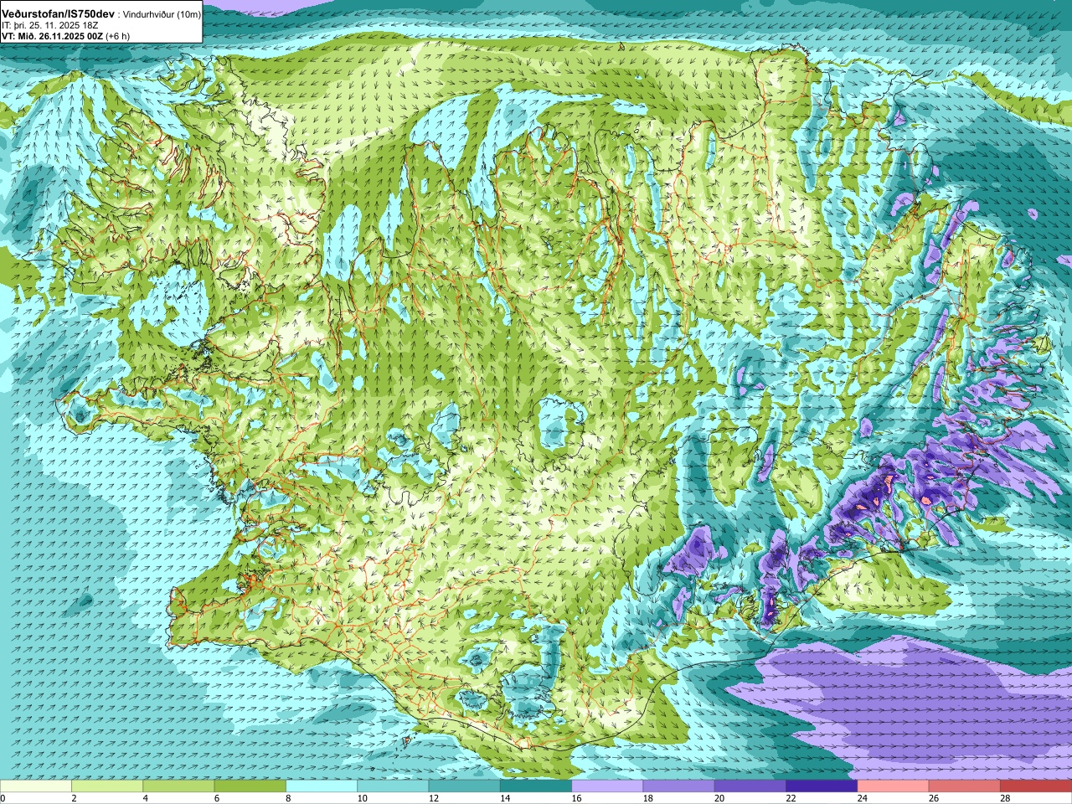1072x804 pixels.
Task: Select the 4–6 green legend swatch
Action: [178, 786]
